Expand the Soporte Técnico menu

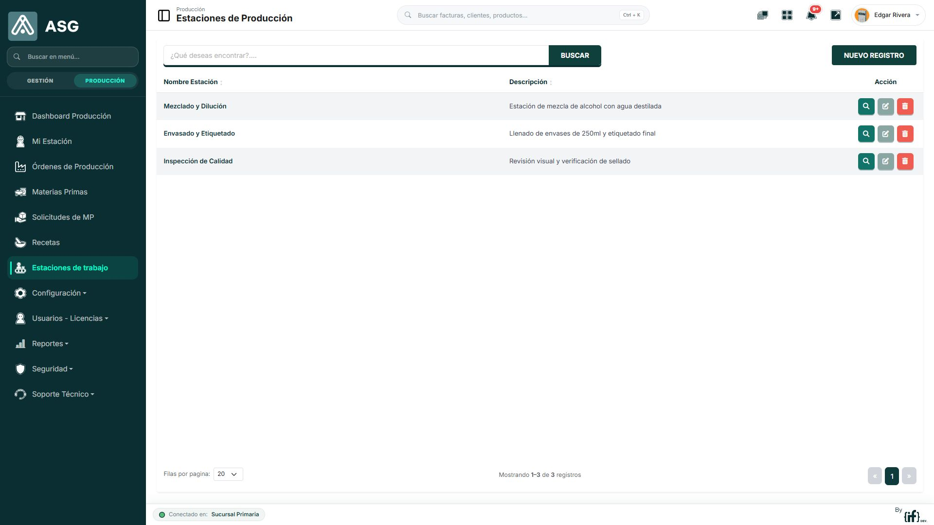73,394
